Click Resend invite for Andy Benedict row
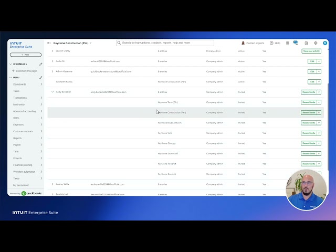This screenshot has height=252, width=336. [x=309, y=92]
